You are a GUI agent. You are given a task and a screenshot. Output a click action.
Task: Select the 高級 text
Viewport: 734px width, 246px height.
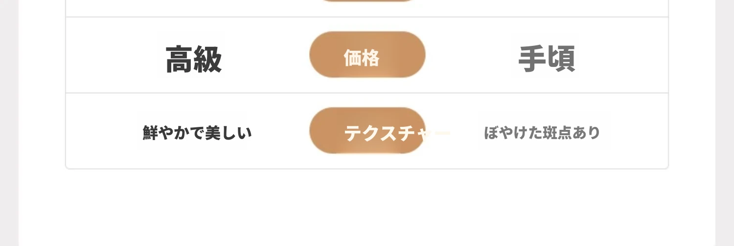(x=194, y=60)
